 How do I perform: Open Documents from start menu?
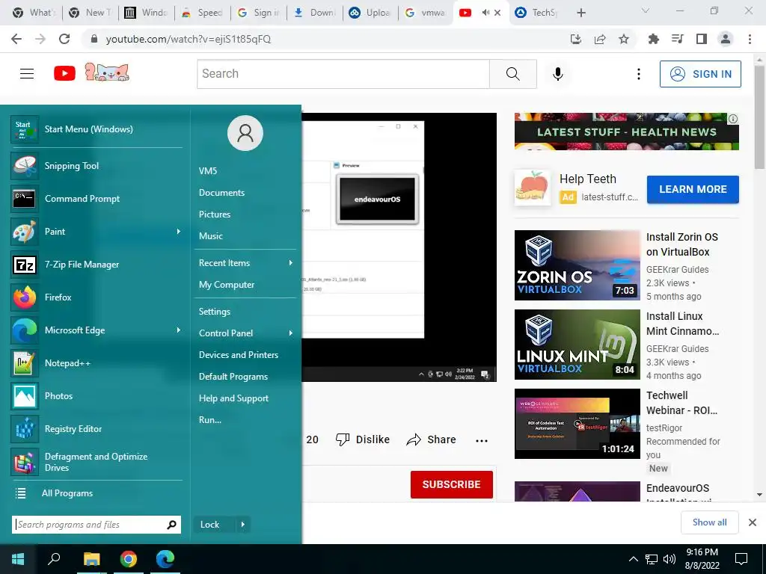point(221,193)
